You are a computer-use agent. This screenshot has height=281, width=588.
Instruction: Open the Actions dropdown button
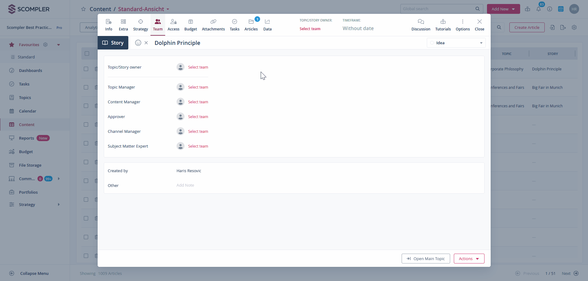click(x=469, y=259)
